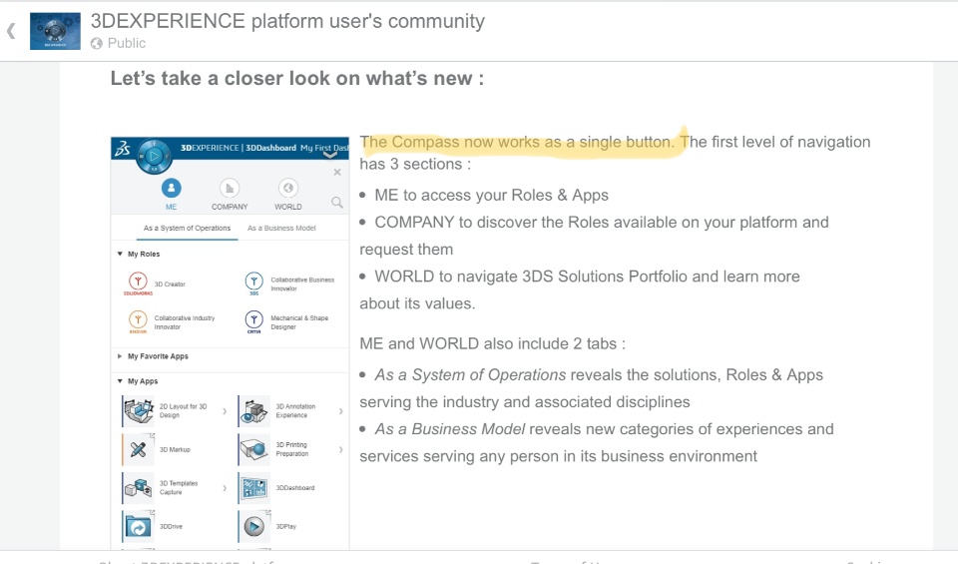Screen dimensions: 958x564
Task: Open the 3DPlay app icon
Action: 254,526
